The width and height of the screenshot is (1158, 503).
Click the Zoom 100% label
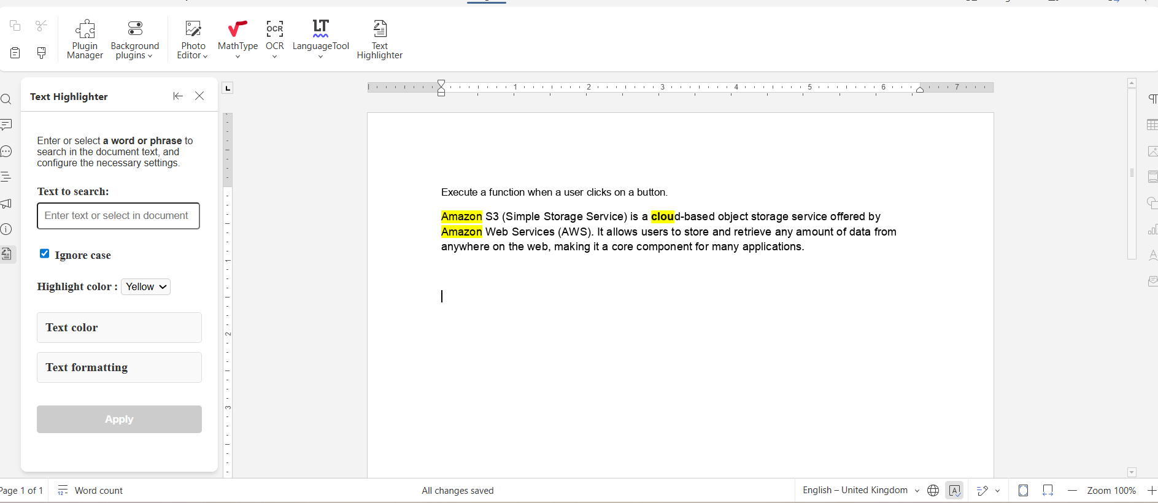[x=1111, y=490]
